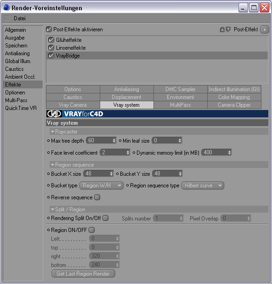Click the Max tree depth keyframe dot
Image resolution: width=272 pixels, height=284 pixels.
pos(48,140)
